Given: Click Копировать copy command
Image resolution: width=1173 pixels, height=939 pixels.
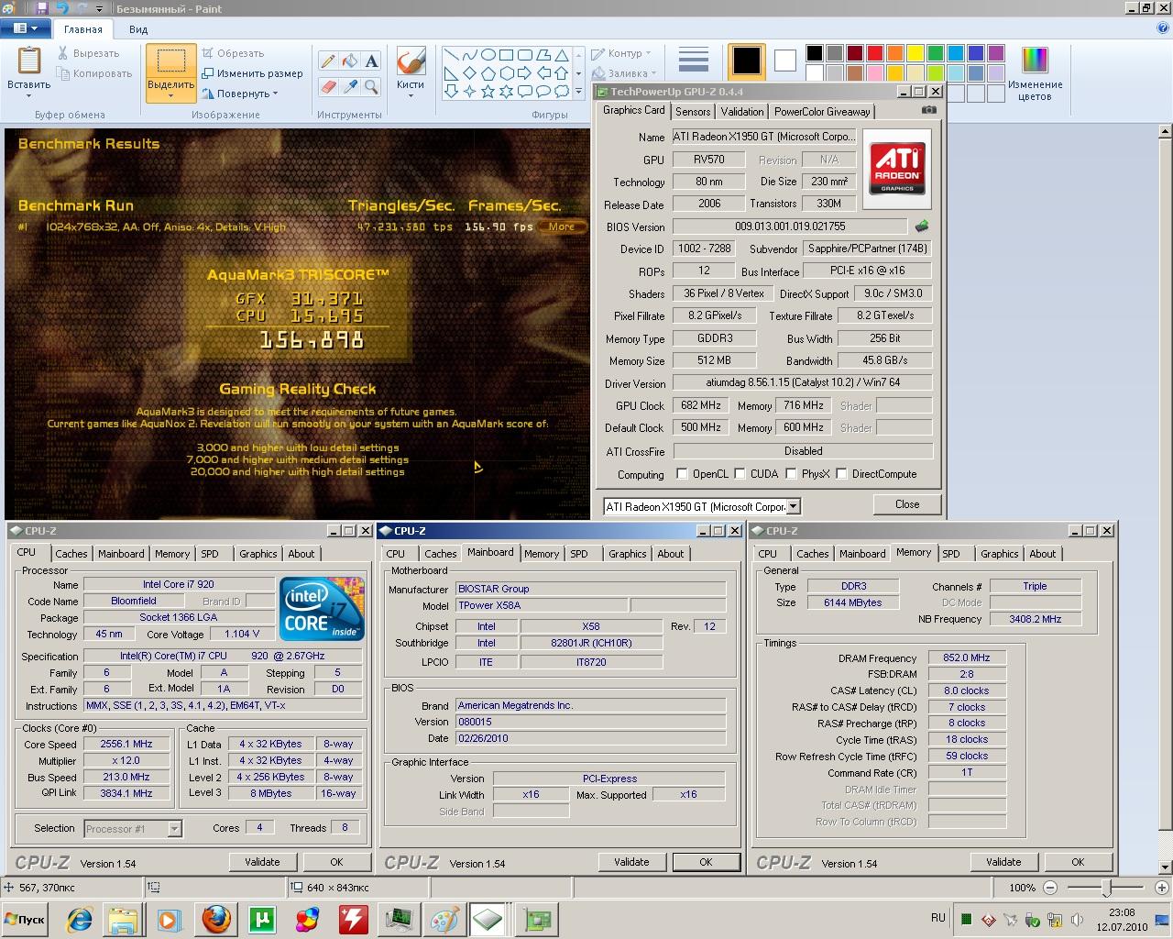Looking at the screenshot, I should coord(94,73).
